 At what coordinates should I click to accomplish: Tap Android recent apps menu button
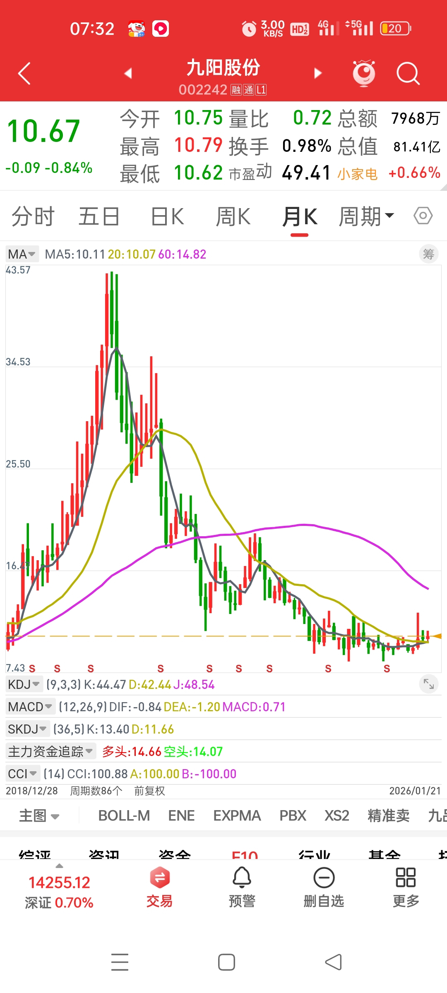120,962
